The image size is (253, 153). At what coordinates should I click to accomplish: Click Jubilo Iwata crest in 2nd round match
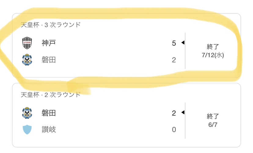click(27, 113)
